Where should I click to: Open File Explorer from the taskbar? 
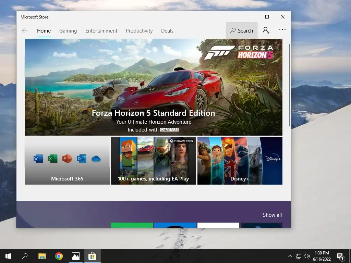click(42, 256)
